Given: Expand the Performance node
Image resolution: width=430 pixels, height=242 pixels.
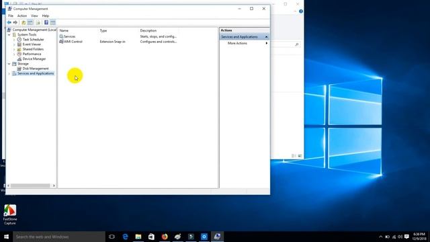Looking at the screenshot, I should click(x=14, y=54).
